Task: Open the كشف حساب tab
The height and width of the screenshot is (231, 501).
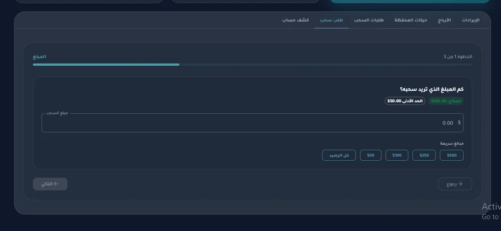Action: (x=296, y=20)
